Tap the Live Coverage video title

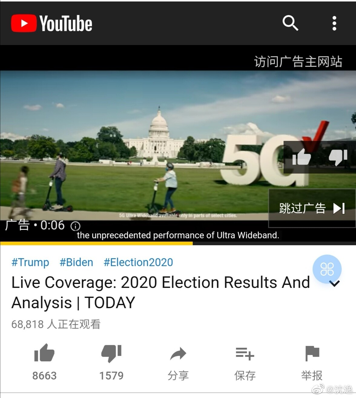coord(161,292)
